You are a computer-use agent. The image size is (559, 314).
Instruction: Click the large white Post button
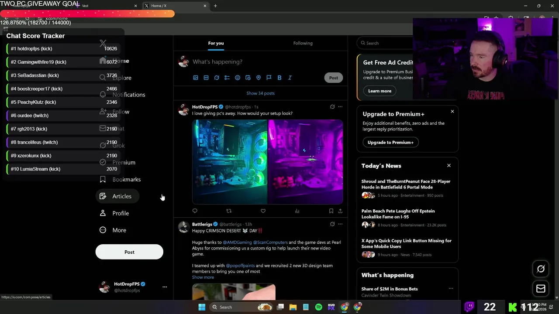click(129, 252)
